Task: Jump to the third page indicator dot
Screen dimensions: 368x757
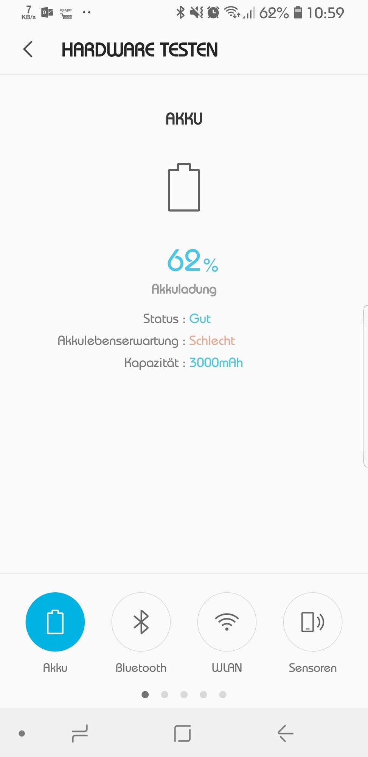Action: (184, 695)
